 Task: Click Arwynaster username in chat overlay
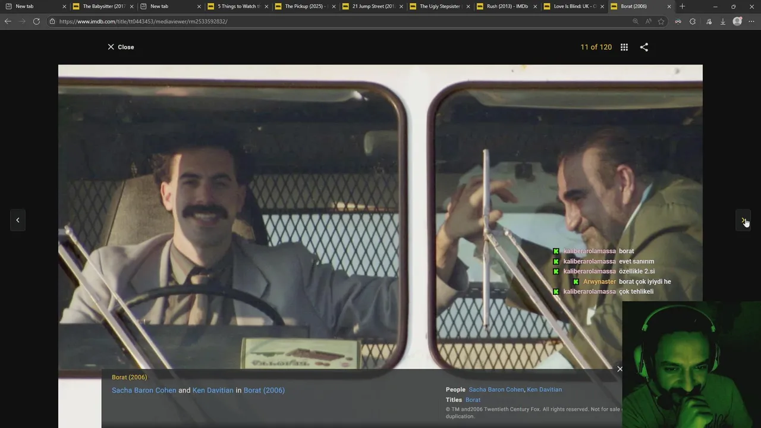click(599, 282)
